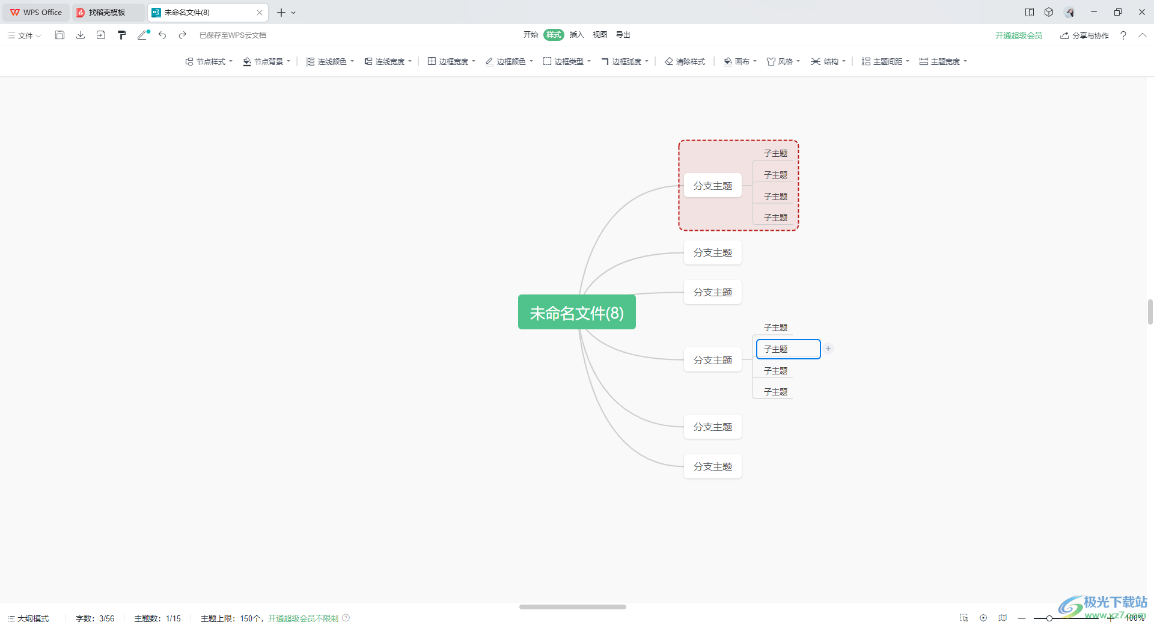The height and width of the screenshot is (625, 1154).
Task: Click 已保存至WPS云文档 status text
Action: point(233,35)
